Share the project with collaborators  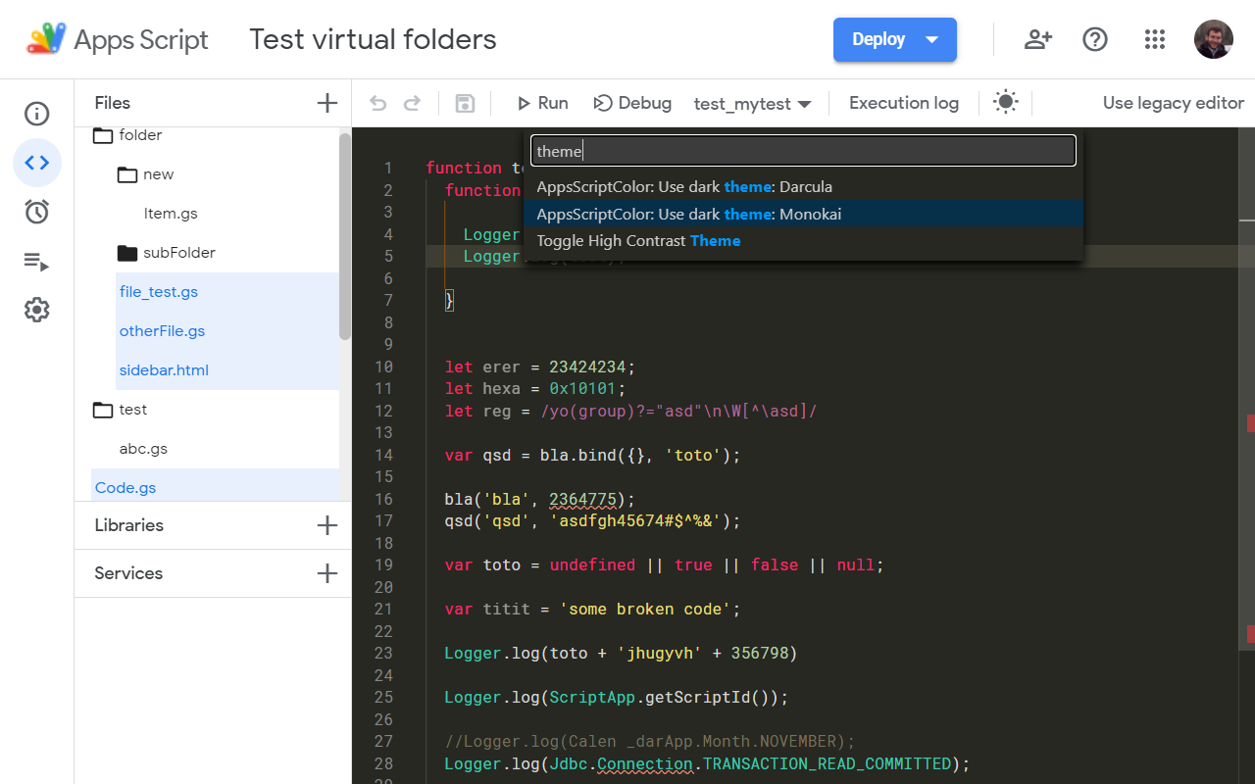1037,39
